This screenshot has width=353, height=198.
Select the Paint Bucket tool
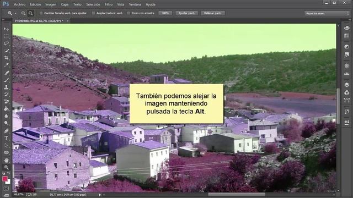point(6,109)
